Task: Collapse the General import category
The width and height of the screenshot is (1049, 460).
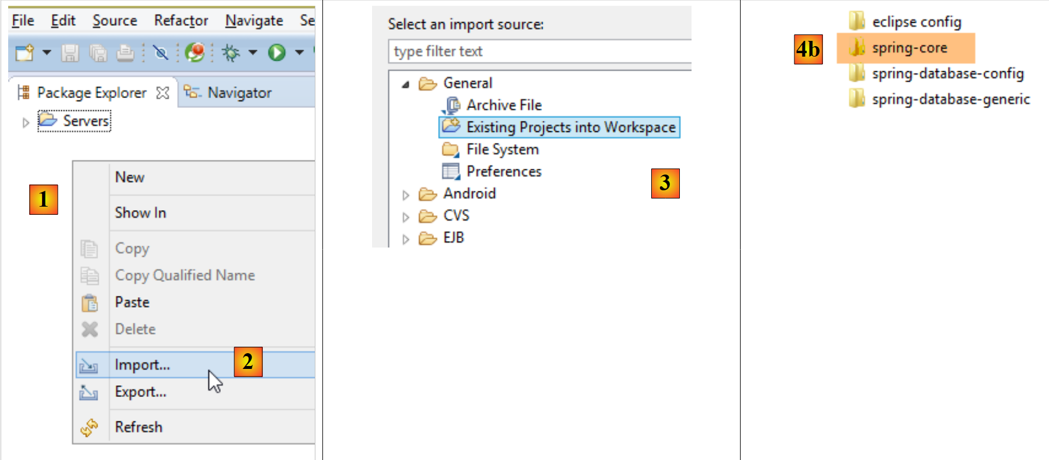Action: (x=405, y=85)
